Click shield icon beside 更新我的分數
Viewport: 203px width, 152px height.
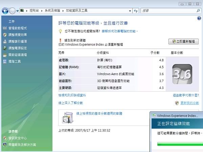pyautogui.click(x=177, y=103)
